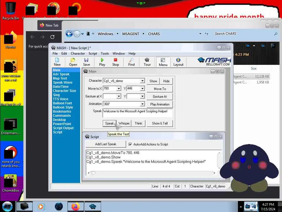The image size is (282, 212).
Task: Select Script Output in the sidebar
Action: coord(63,128)
